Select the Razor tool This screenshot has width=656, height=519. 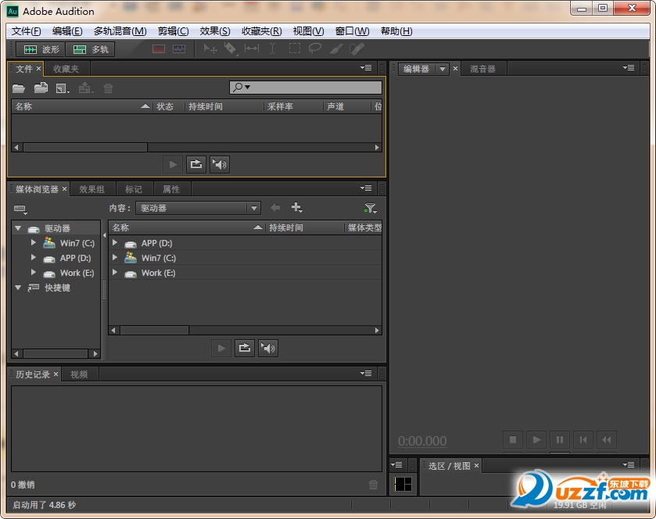pos(231,49)
